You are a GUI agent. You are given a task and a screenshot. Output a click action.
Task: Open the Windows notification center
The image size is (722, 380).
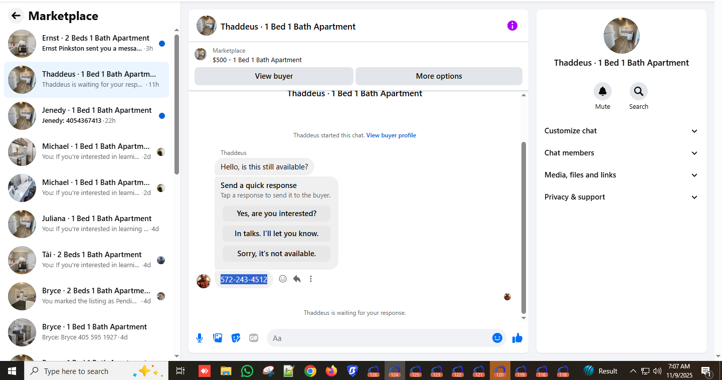(706, 371)
